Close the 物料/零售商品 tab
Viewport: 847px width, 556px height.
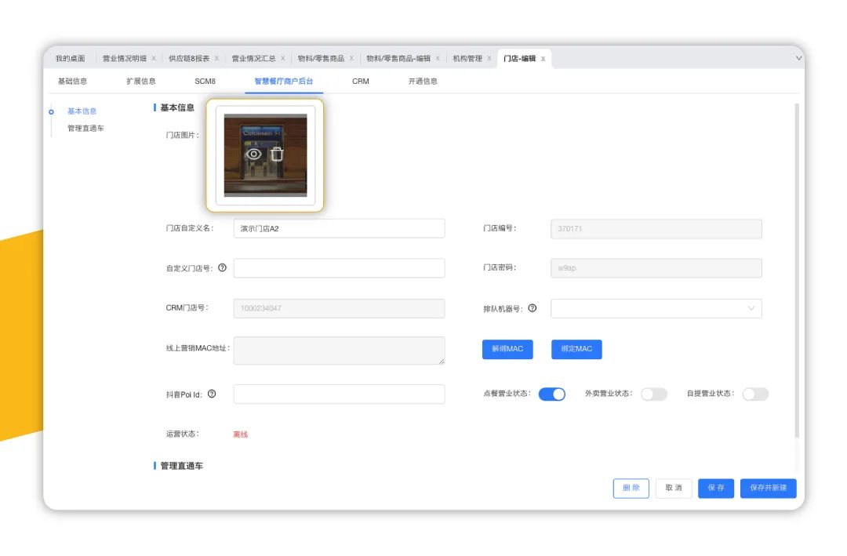point(351,58)
